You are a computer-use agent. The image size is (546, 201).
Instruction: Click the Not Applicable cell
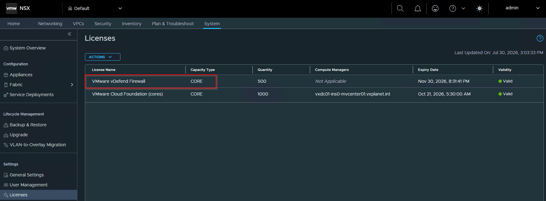coord(330,81)
